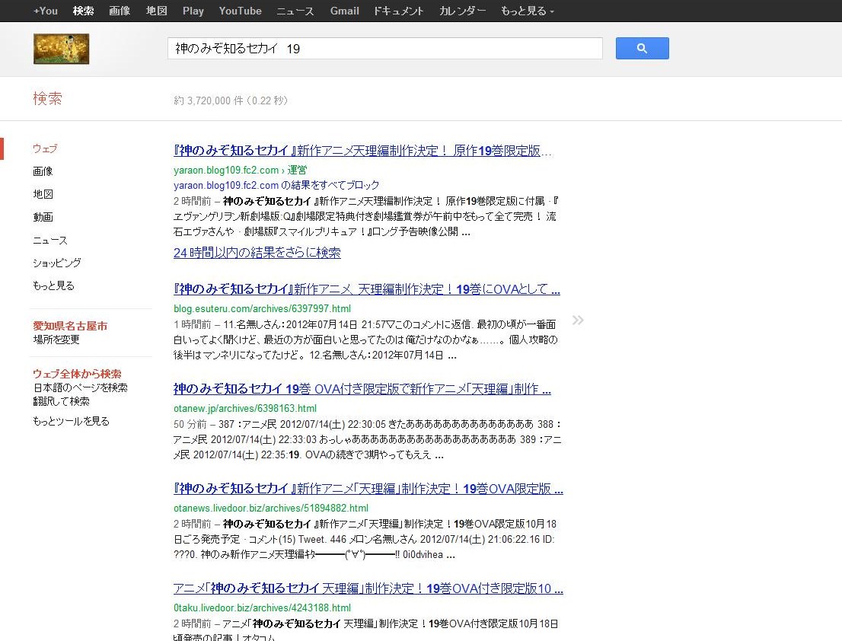Image resolution: width=842 pixels, height=641 pixels.
Task: Go to 画像 in the top bar
Action: pyautogui.click(x=120, y=11)
